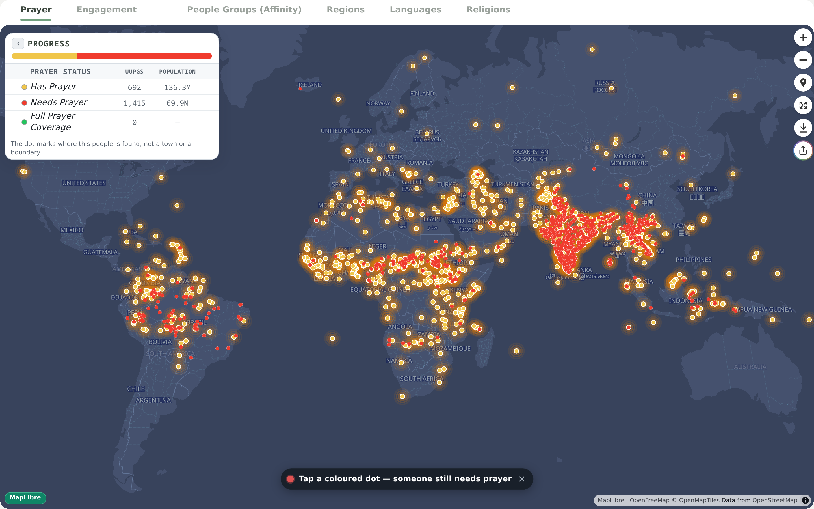Screen dimensions: 814x509
Task: Open the OpenFreeMap attribution link
Action: (x=650, y=500)
